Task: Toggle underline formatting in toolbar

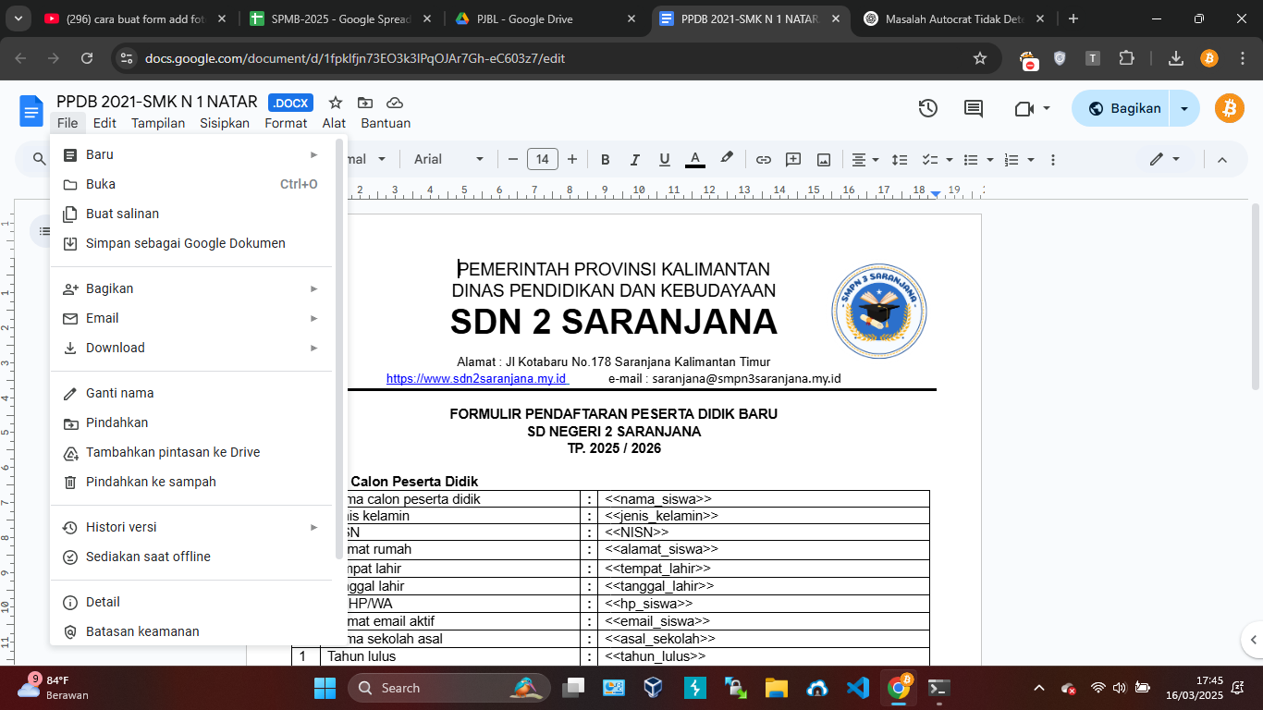Action: pyautogui.click(x=664, y=159)
